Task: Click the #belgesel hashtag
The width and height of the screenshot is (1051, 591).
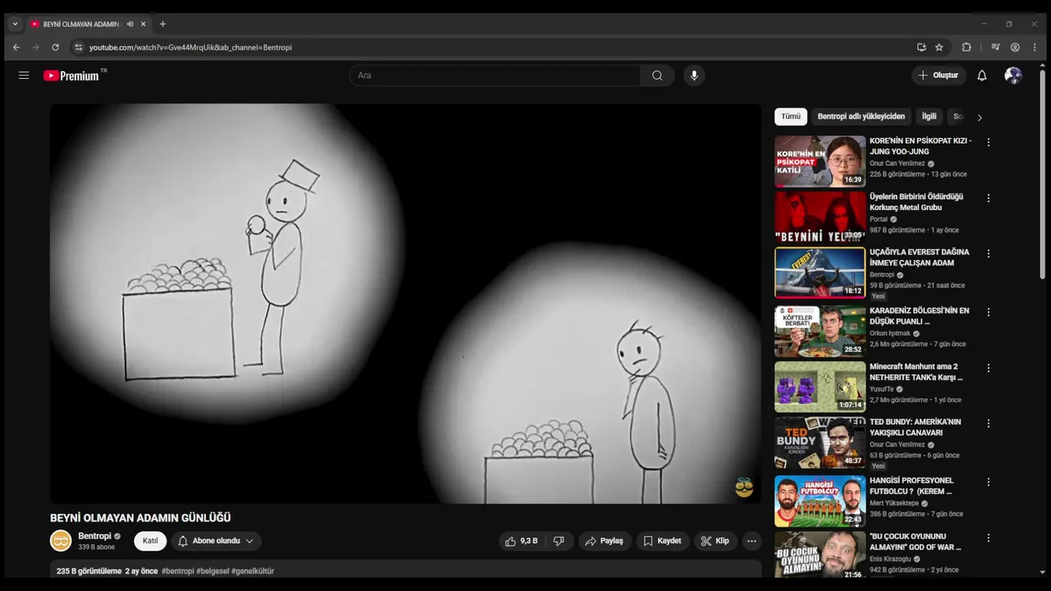Action: tap(213, 571)
